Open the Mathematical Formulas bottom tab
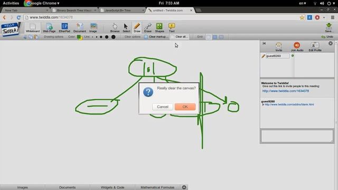This screenshot has width=338, height=190. pyautogui.click(x=157, y=187)
